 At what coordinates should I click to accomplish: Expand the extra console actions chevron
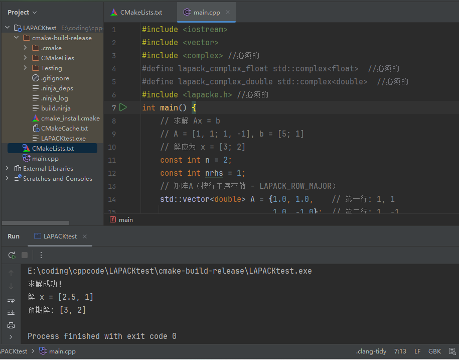pos(11,337)
